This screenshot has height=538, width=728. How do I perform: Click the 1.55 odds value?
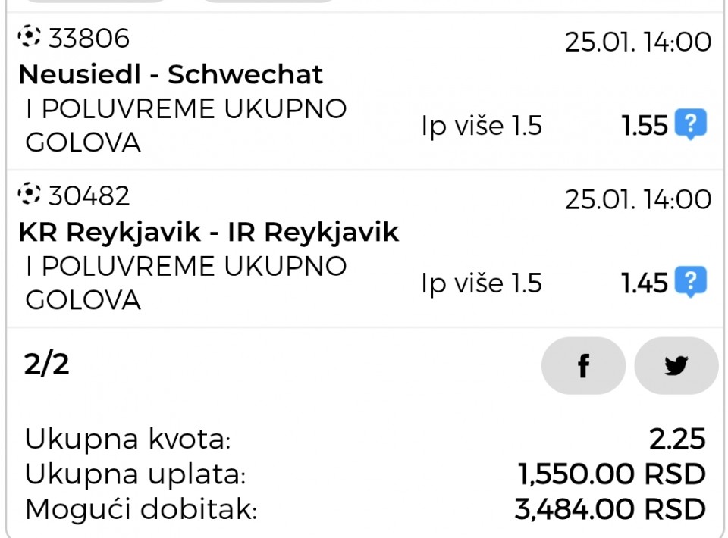click(x=645, y=126)
